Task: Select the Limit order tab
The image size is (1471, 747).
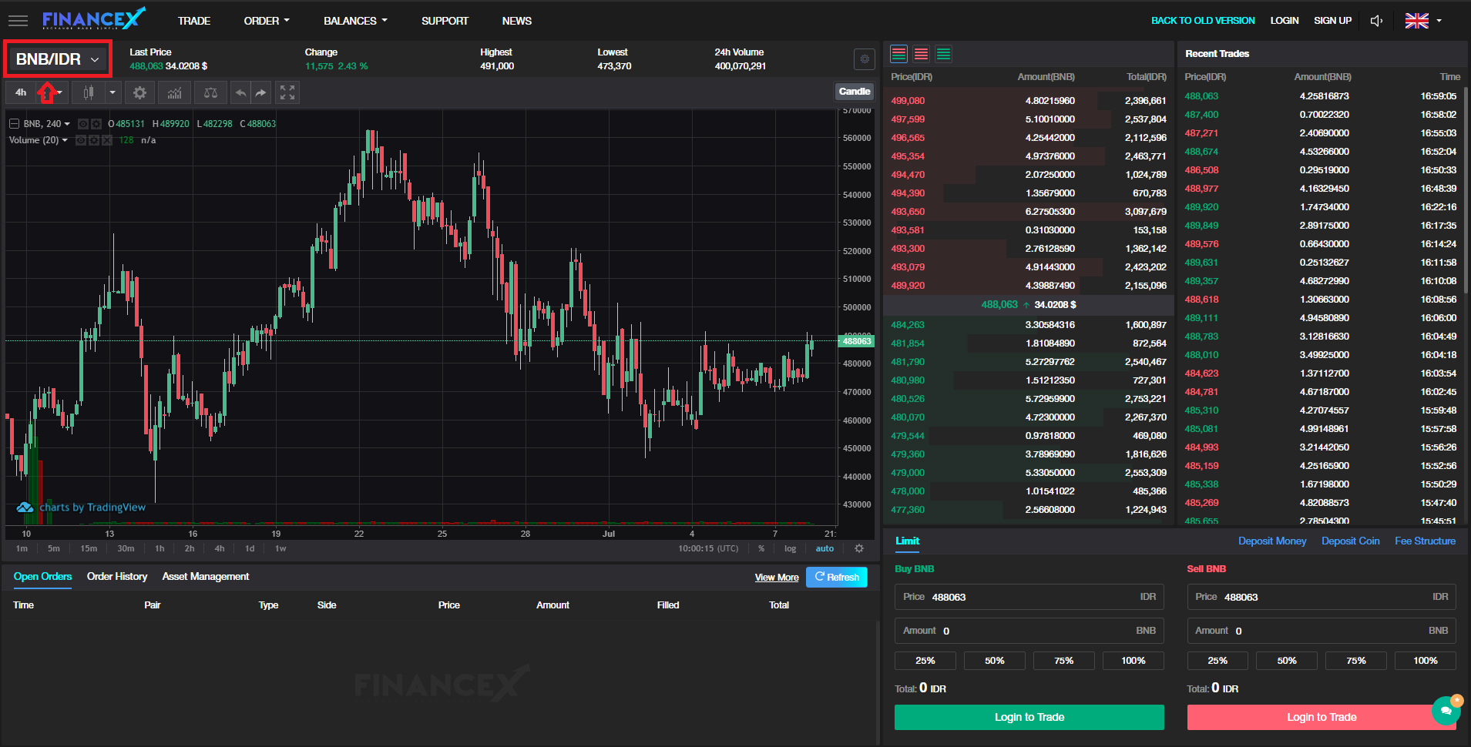Action: tap(907, 541)
